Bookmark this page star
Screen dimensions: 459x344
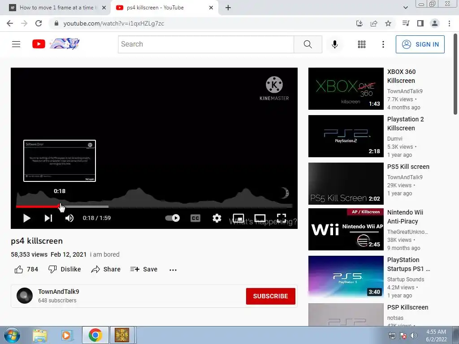[388, 23]
